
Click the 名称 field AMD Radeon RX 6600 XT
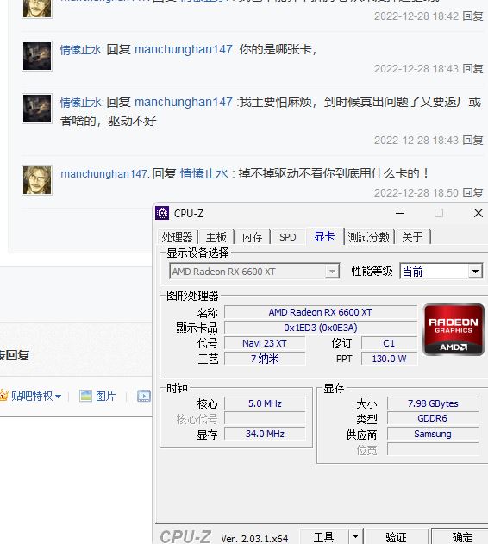tap(321, 312)
